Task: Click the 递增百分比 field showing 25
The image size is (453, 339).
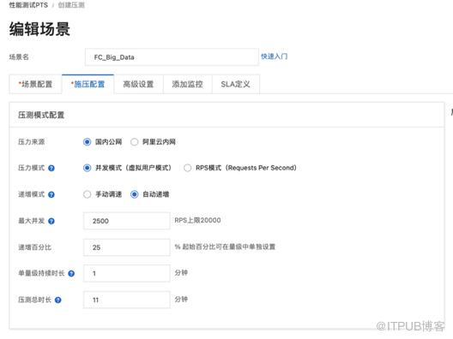Action: pos(126,247)
